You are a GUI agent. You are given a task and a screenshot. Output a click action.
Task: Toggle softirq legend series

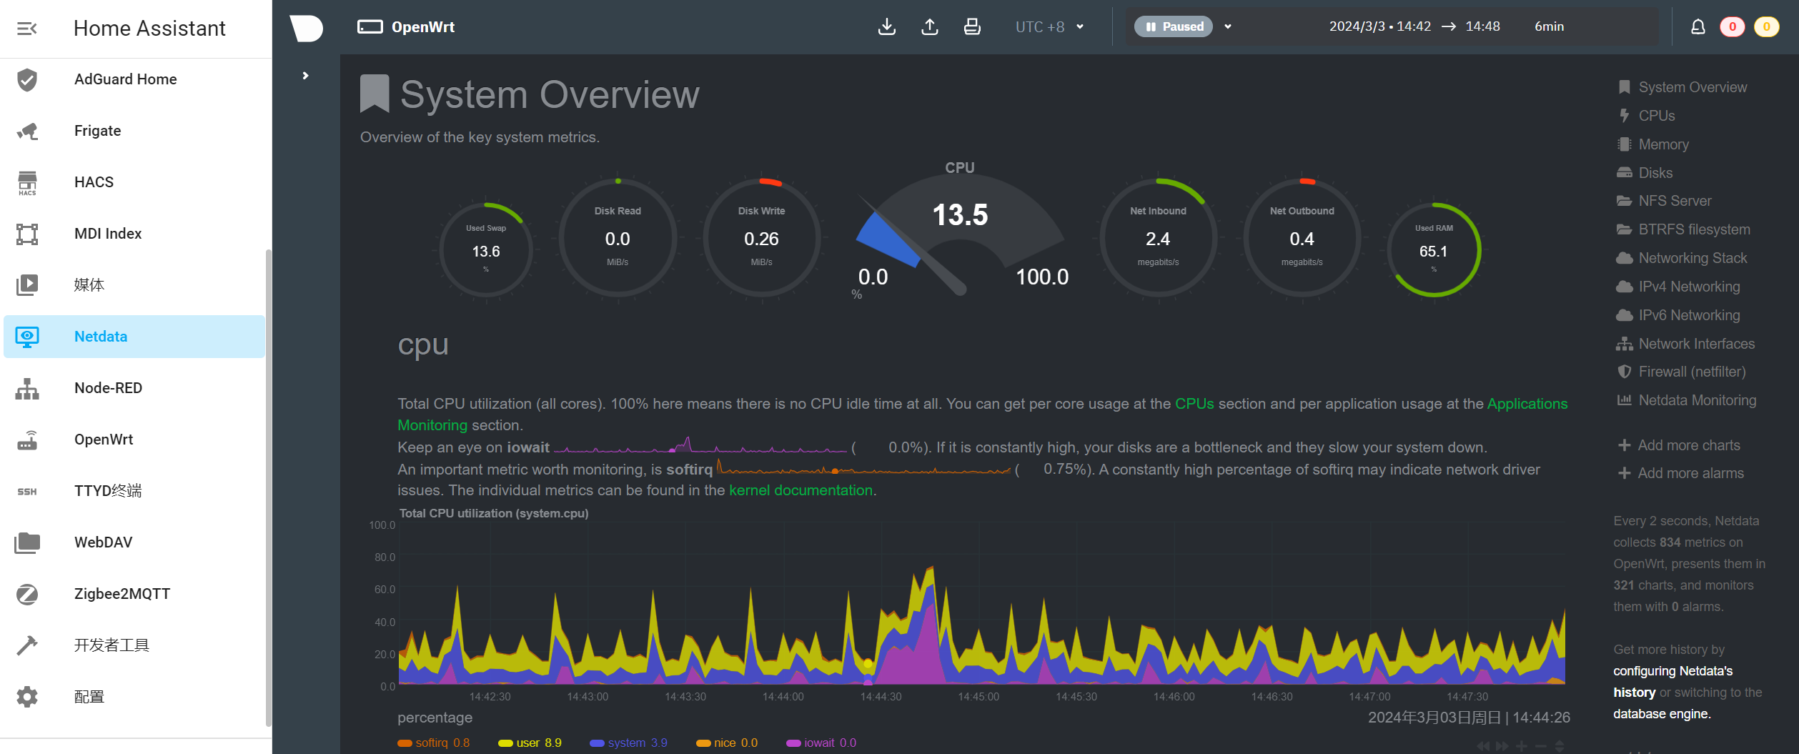click(x=433, y=743)
